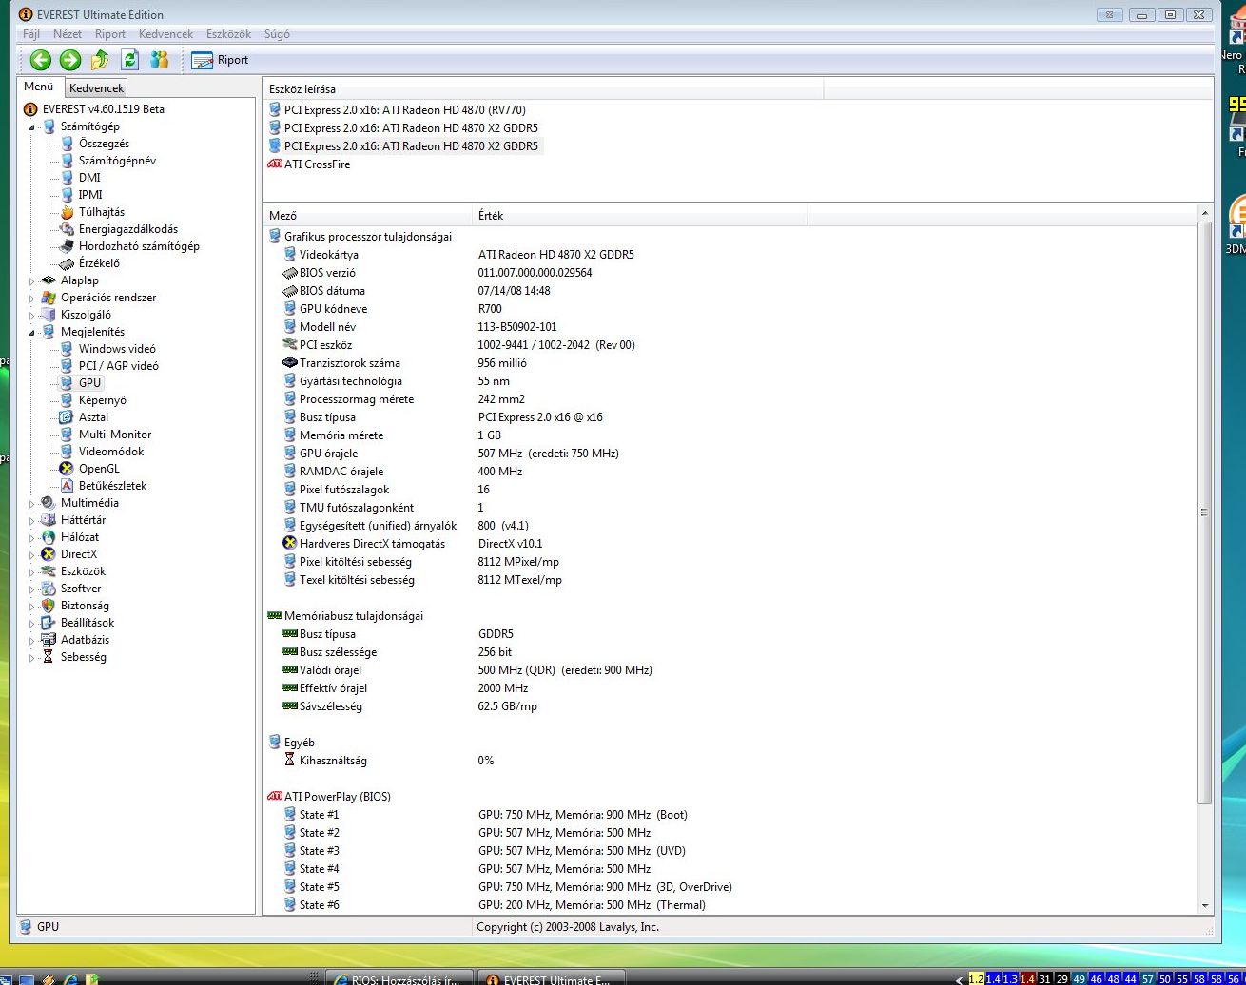
Task: Click the Eszközök icon in tree
Action: coord(49,571)
